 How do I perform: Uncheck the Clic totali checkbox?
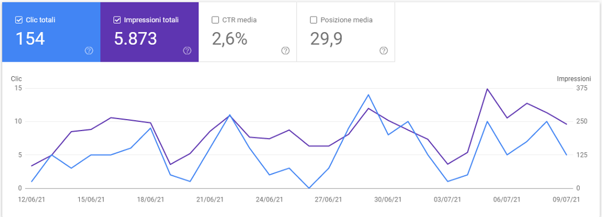click(18, 20)
